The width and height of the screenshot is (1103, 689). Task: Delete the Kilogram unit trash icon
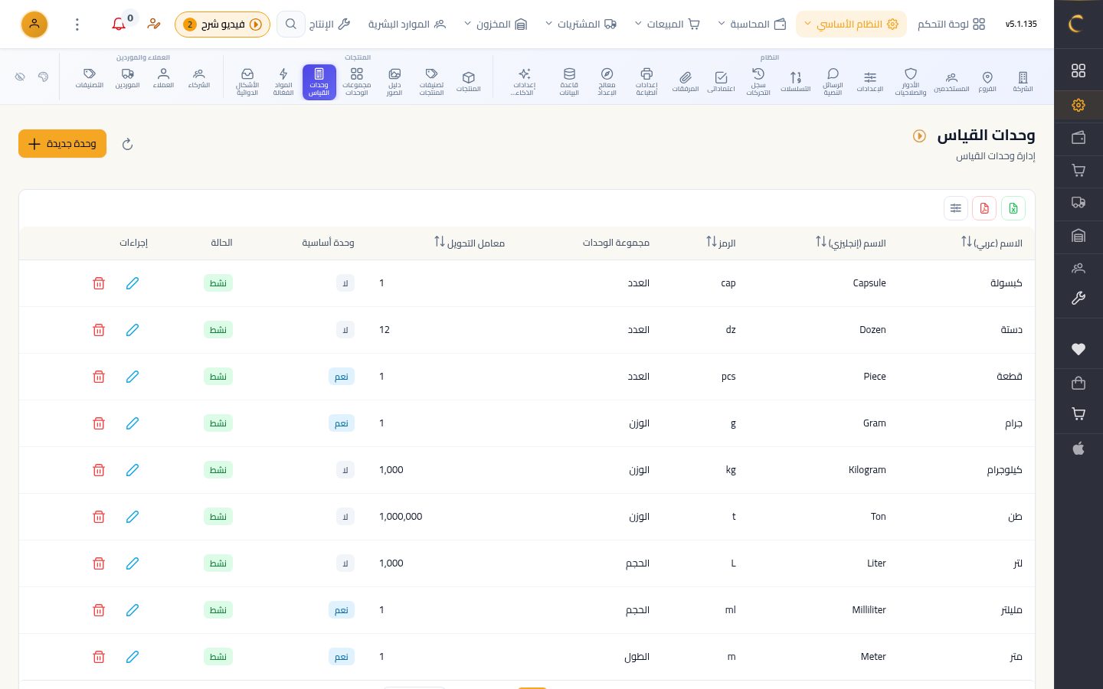pyautogui.click(x=99, y=470)
